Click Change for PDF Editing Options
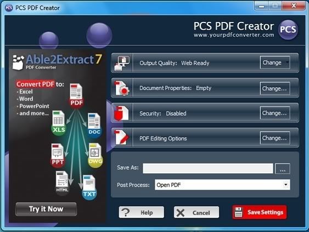This screenshot has height=232, width=309. point(275,138)
